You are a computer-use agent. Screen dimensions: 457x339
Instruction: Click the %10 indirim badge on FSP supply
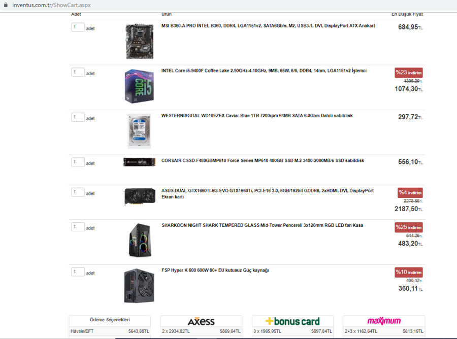[x=409, y=273]
